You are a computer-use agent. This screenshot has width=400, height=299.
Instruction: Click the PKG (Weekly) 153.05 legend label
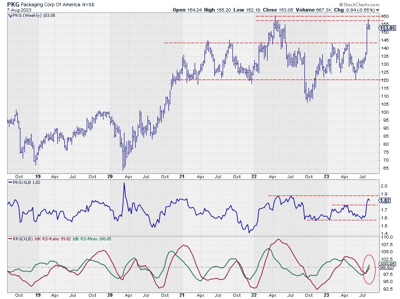pyautogui.click(x=34, y=15)
